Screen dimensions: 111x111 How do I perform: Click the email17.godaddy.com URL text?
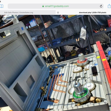tap(57, 6)
